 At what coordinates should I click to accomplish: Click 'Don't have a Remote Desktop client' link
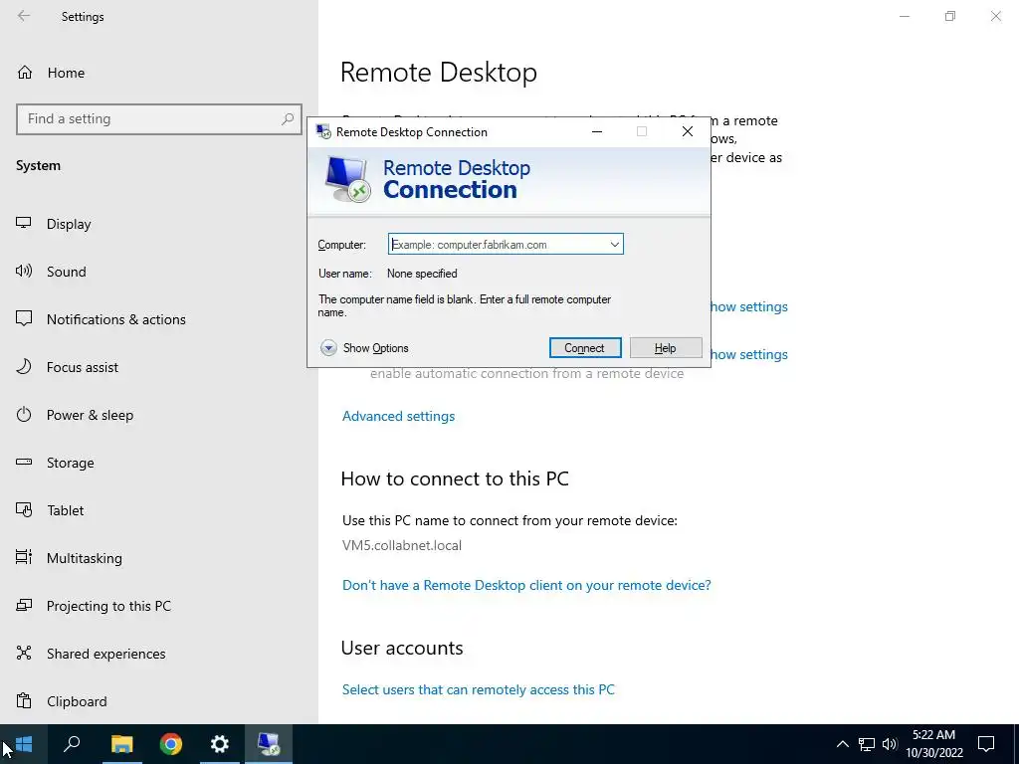pos(526,585)
